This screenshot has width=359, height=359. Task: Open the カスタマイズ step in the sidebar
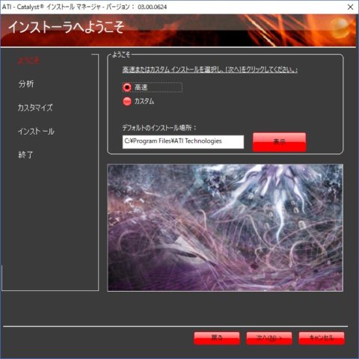coord(35,108)
